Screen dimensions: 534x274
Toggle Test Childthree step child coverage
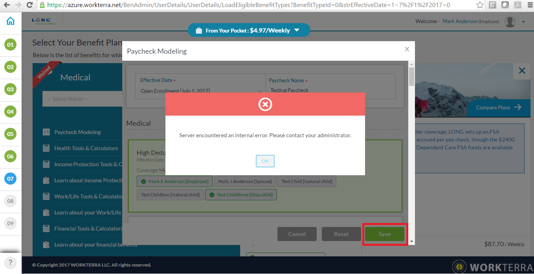click(x=241, y=195)
